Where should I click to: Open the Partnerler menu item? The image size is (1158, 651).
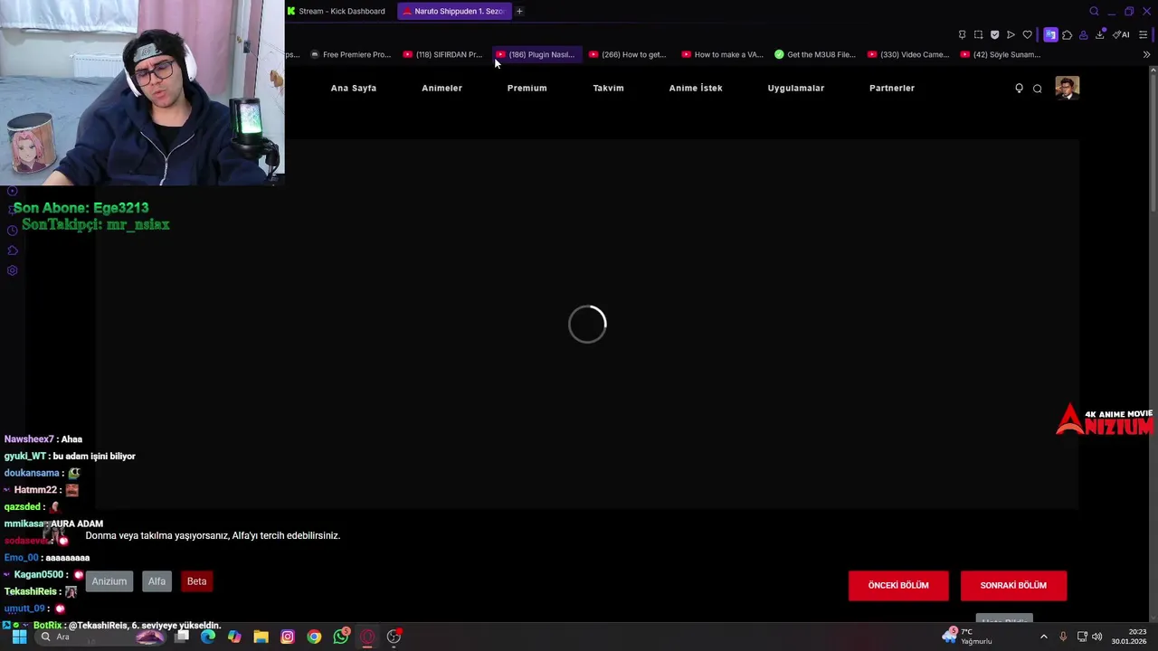click(x=892, y=88)
